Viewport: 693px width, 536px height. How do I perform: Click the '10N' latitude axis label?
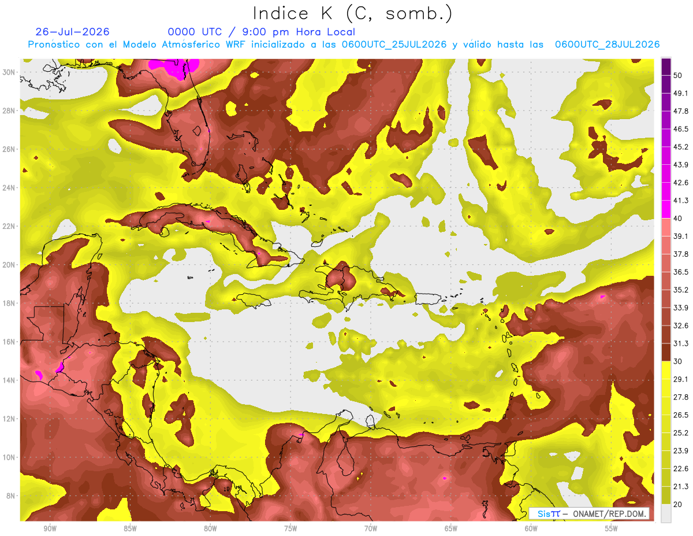[9, 457]
